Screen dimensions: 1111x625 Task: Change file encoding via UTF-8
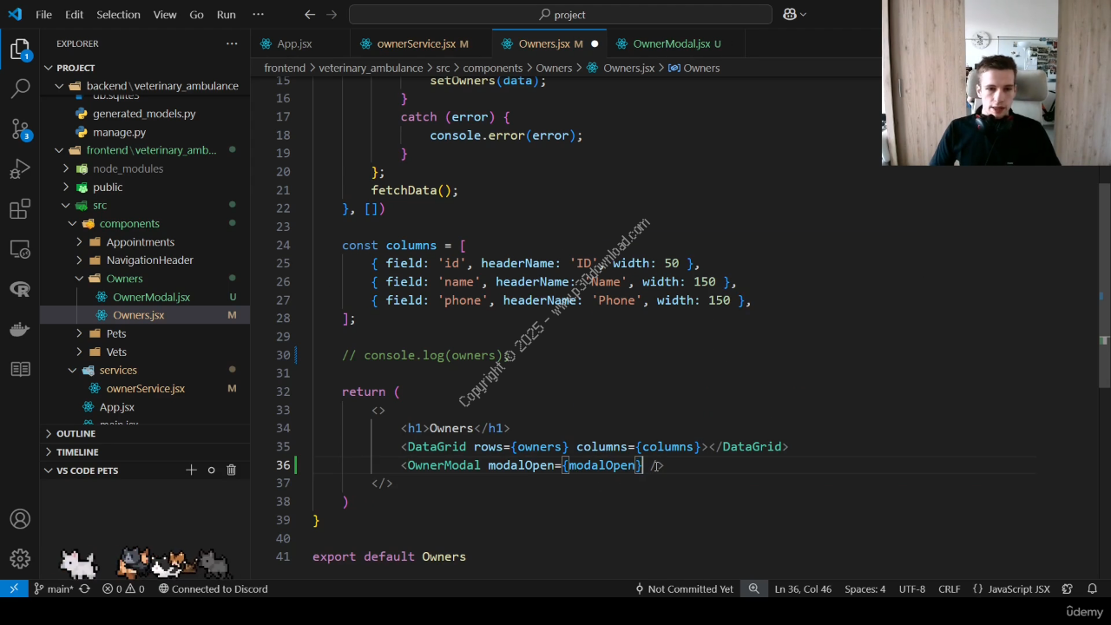tap(912, 589)
